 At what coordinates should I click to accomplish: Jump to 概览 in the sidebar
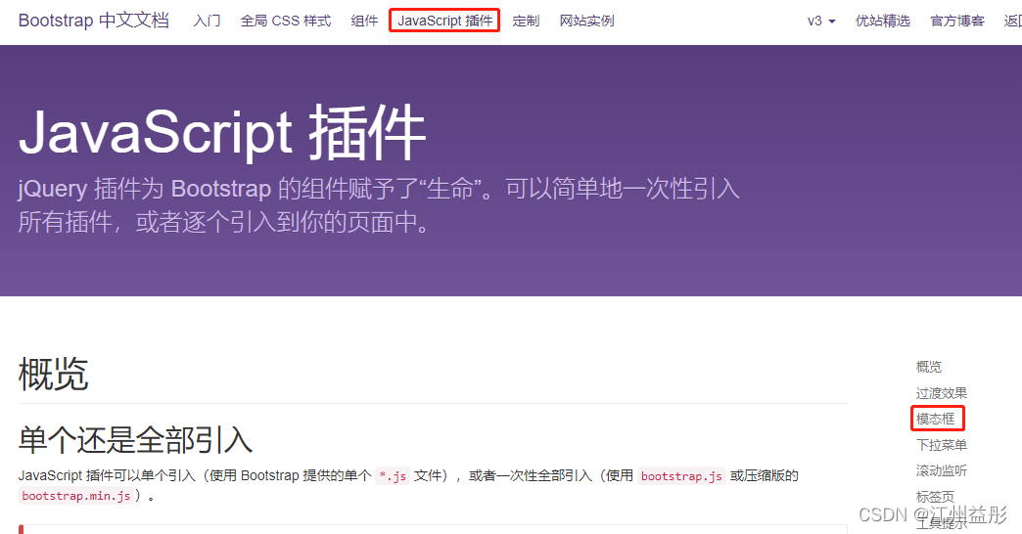click(x=929, y=367)
